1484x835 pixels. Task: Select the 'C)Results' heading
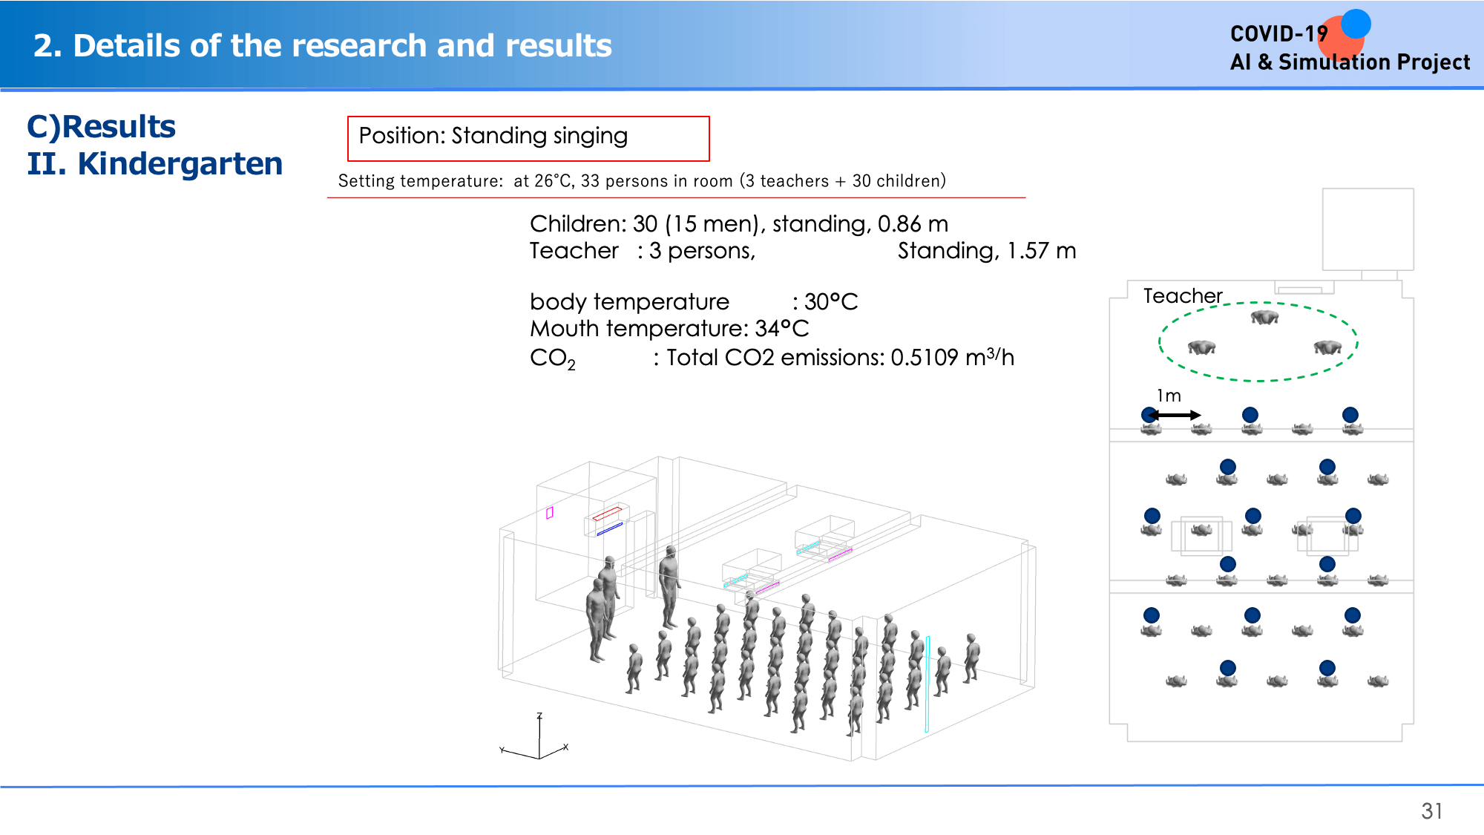(x=101, y=127)
